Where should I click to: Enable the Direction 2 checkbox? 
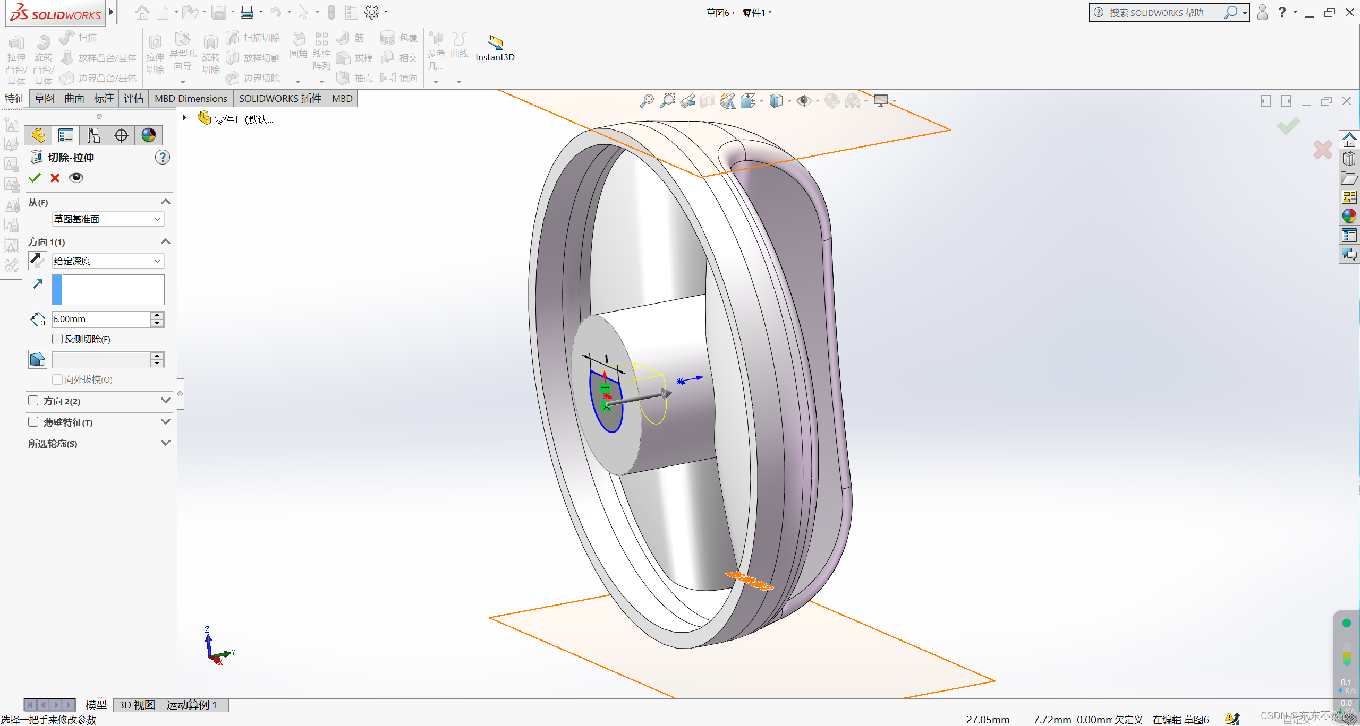33,401
